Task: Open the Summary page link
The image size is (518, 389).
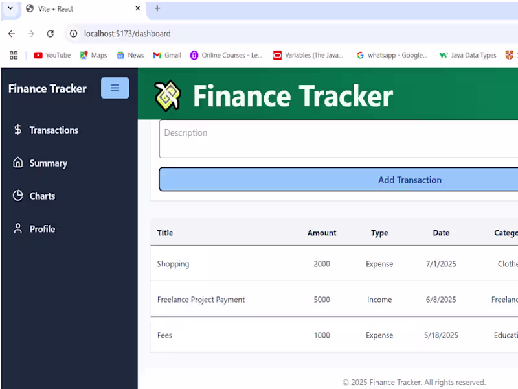Action: tap(49, 163)
